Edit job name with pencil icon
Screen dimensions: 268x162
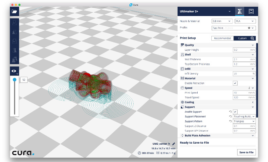point(174,144)
